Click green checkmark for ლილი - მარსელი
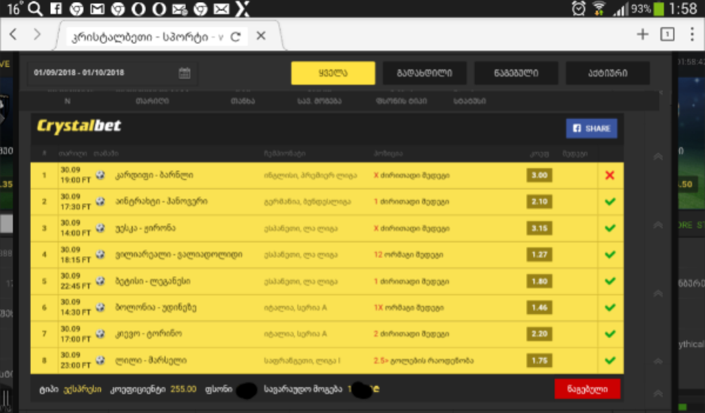705x413 pixels. click(610, 361)
